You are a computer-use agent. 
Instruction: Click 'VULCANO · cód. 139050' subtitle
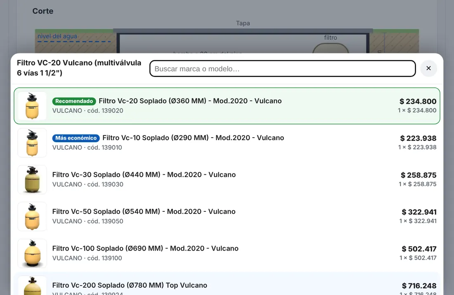(88, 221)
